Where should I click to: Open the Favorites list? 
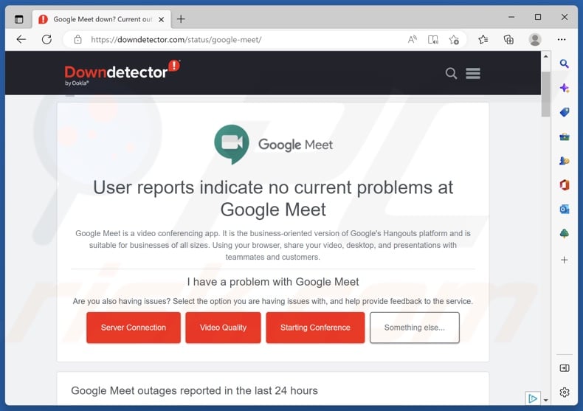483,39
